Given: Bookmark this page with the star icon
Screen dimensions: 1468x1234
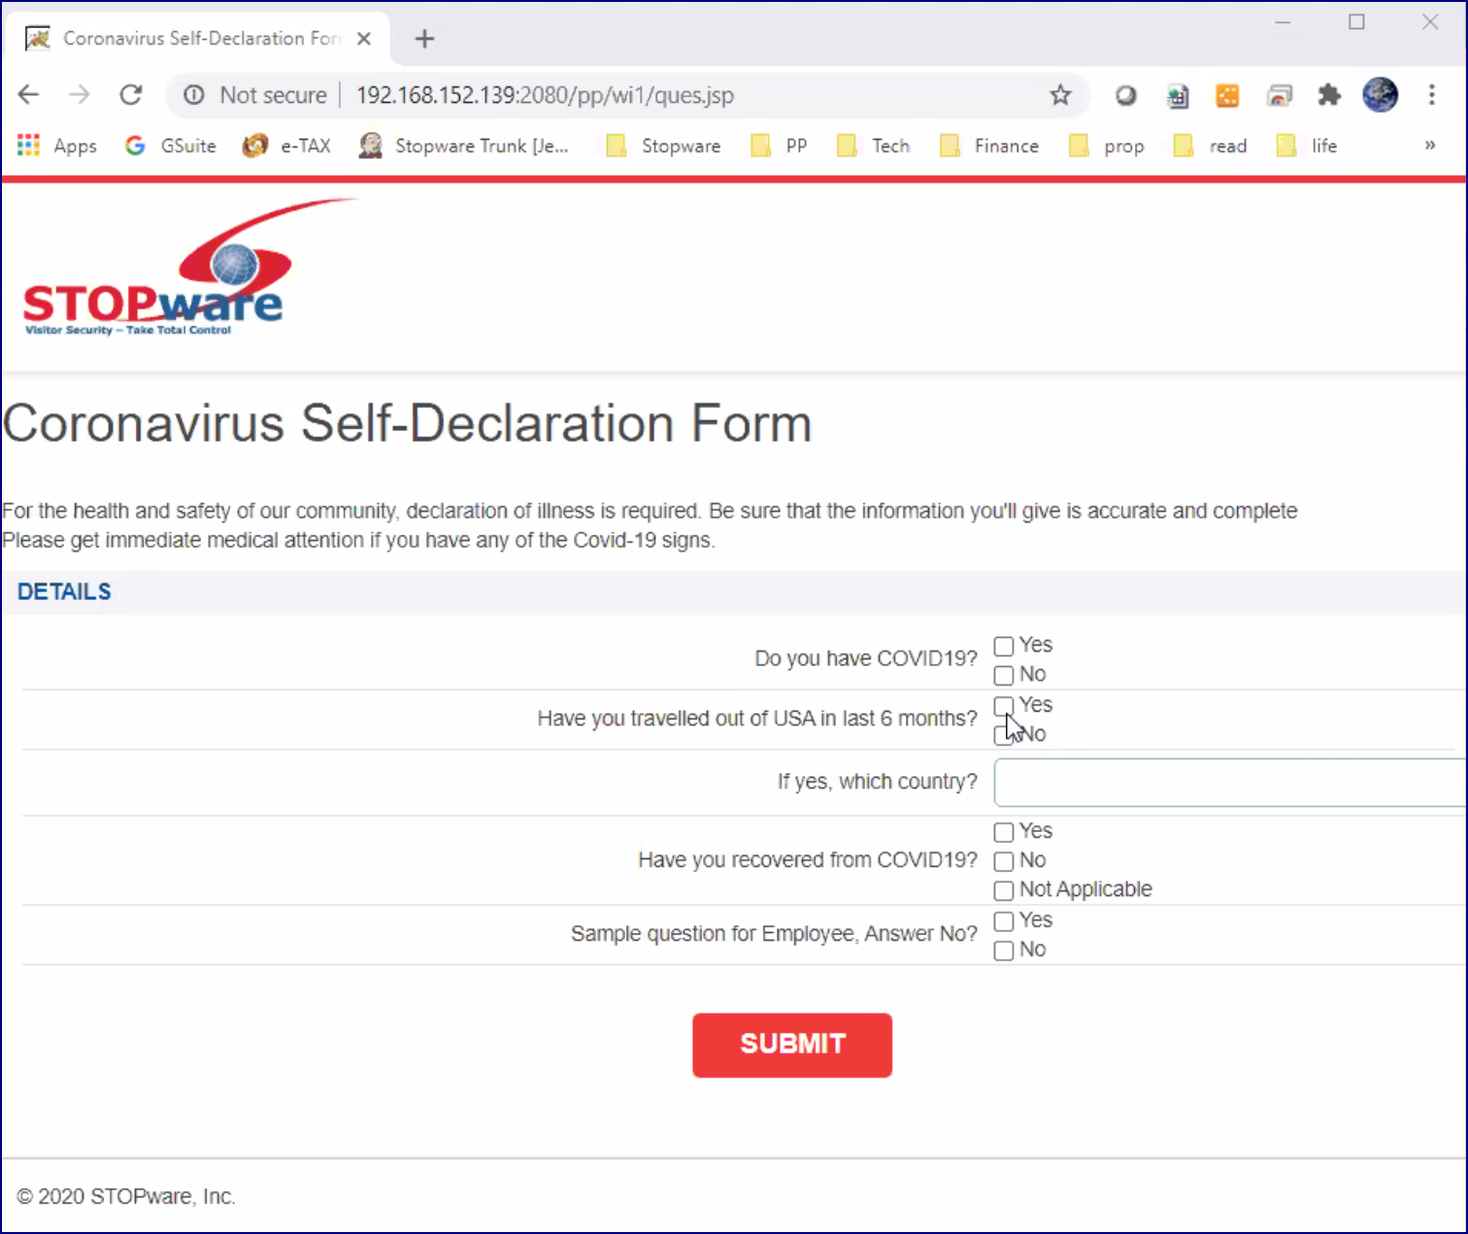Looking at the screenshot, I should point(1060,94).
